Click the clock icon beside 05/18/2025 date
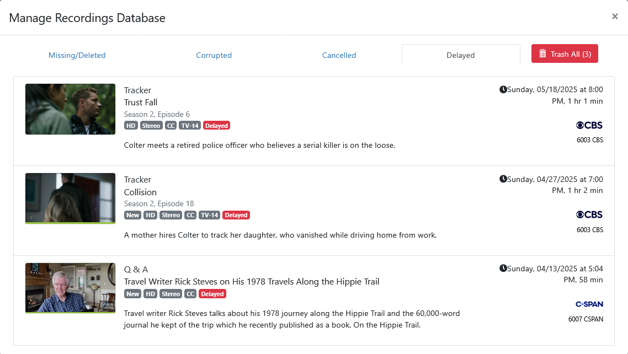Viewport: 628px width, 354px height. (503, 89)
